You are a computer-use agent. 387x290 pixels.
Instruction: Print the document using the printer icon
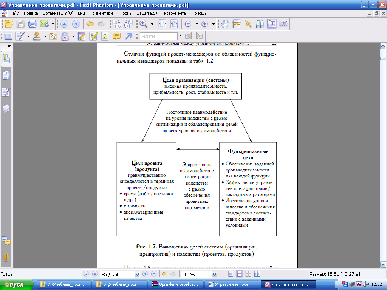33,24
